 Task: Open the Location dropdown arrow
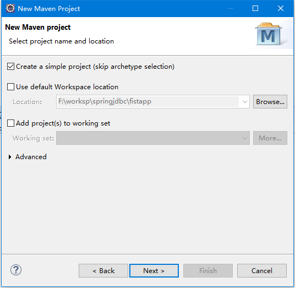pos(244,102)
